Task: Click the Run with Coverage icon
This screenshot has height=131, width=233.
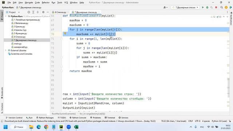Action: [x=212, y=7]
